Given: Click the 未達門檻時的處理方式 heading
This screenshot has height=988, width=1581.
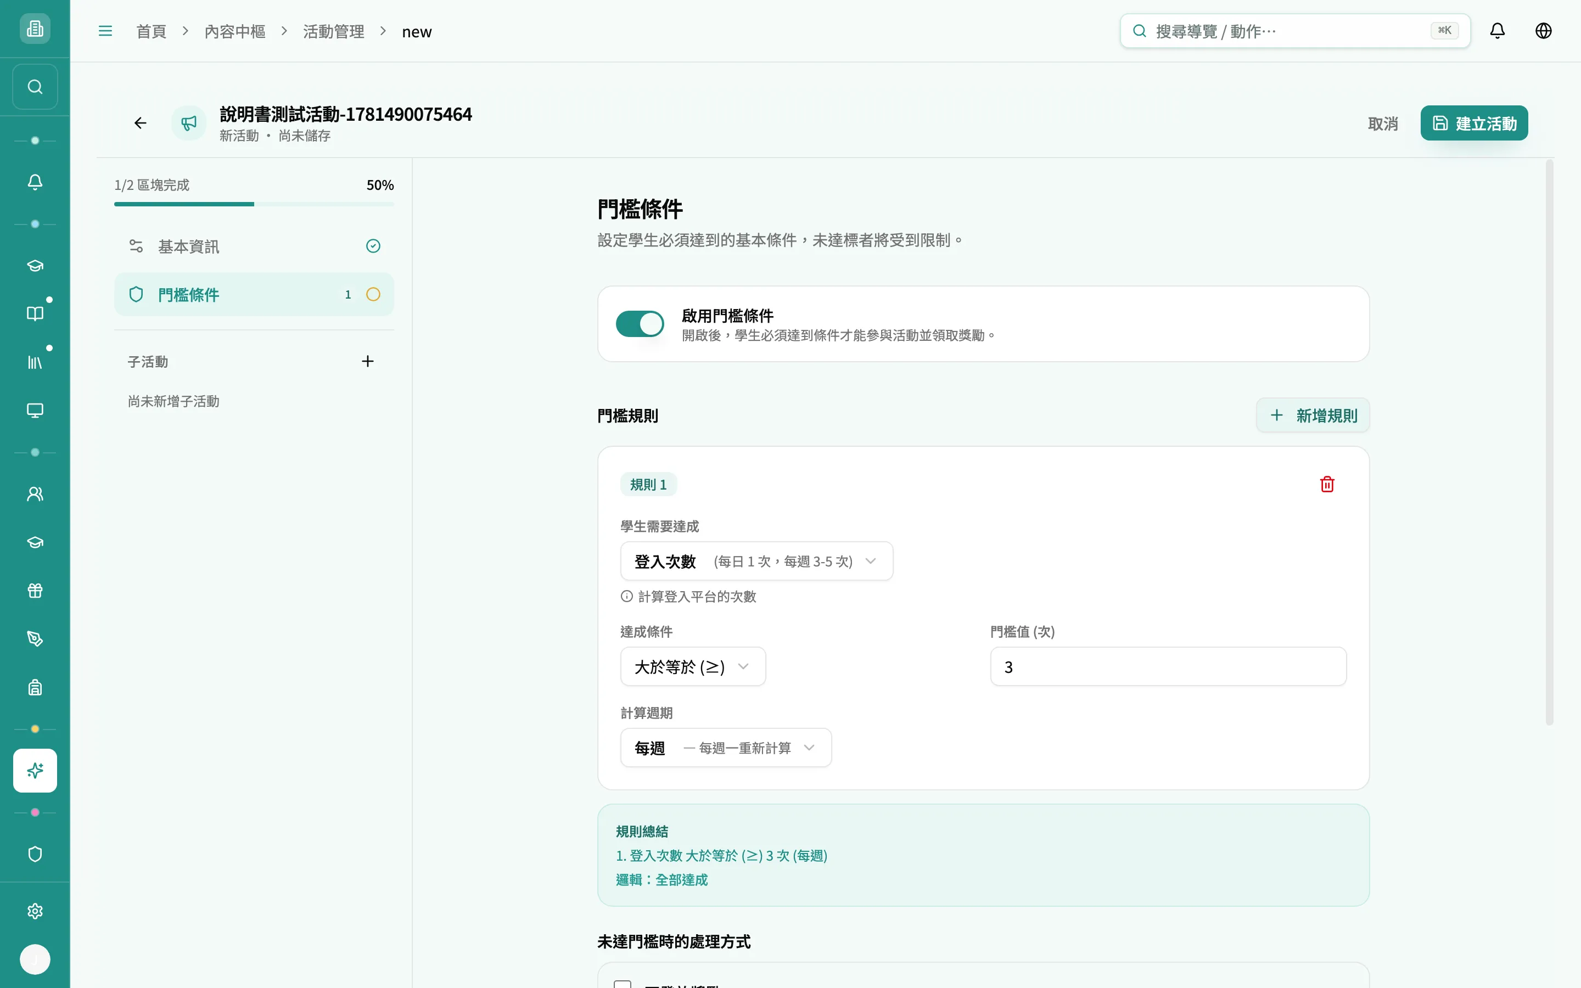Looking at the screenshot, I should (674, 941).
